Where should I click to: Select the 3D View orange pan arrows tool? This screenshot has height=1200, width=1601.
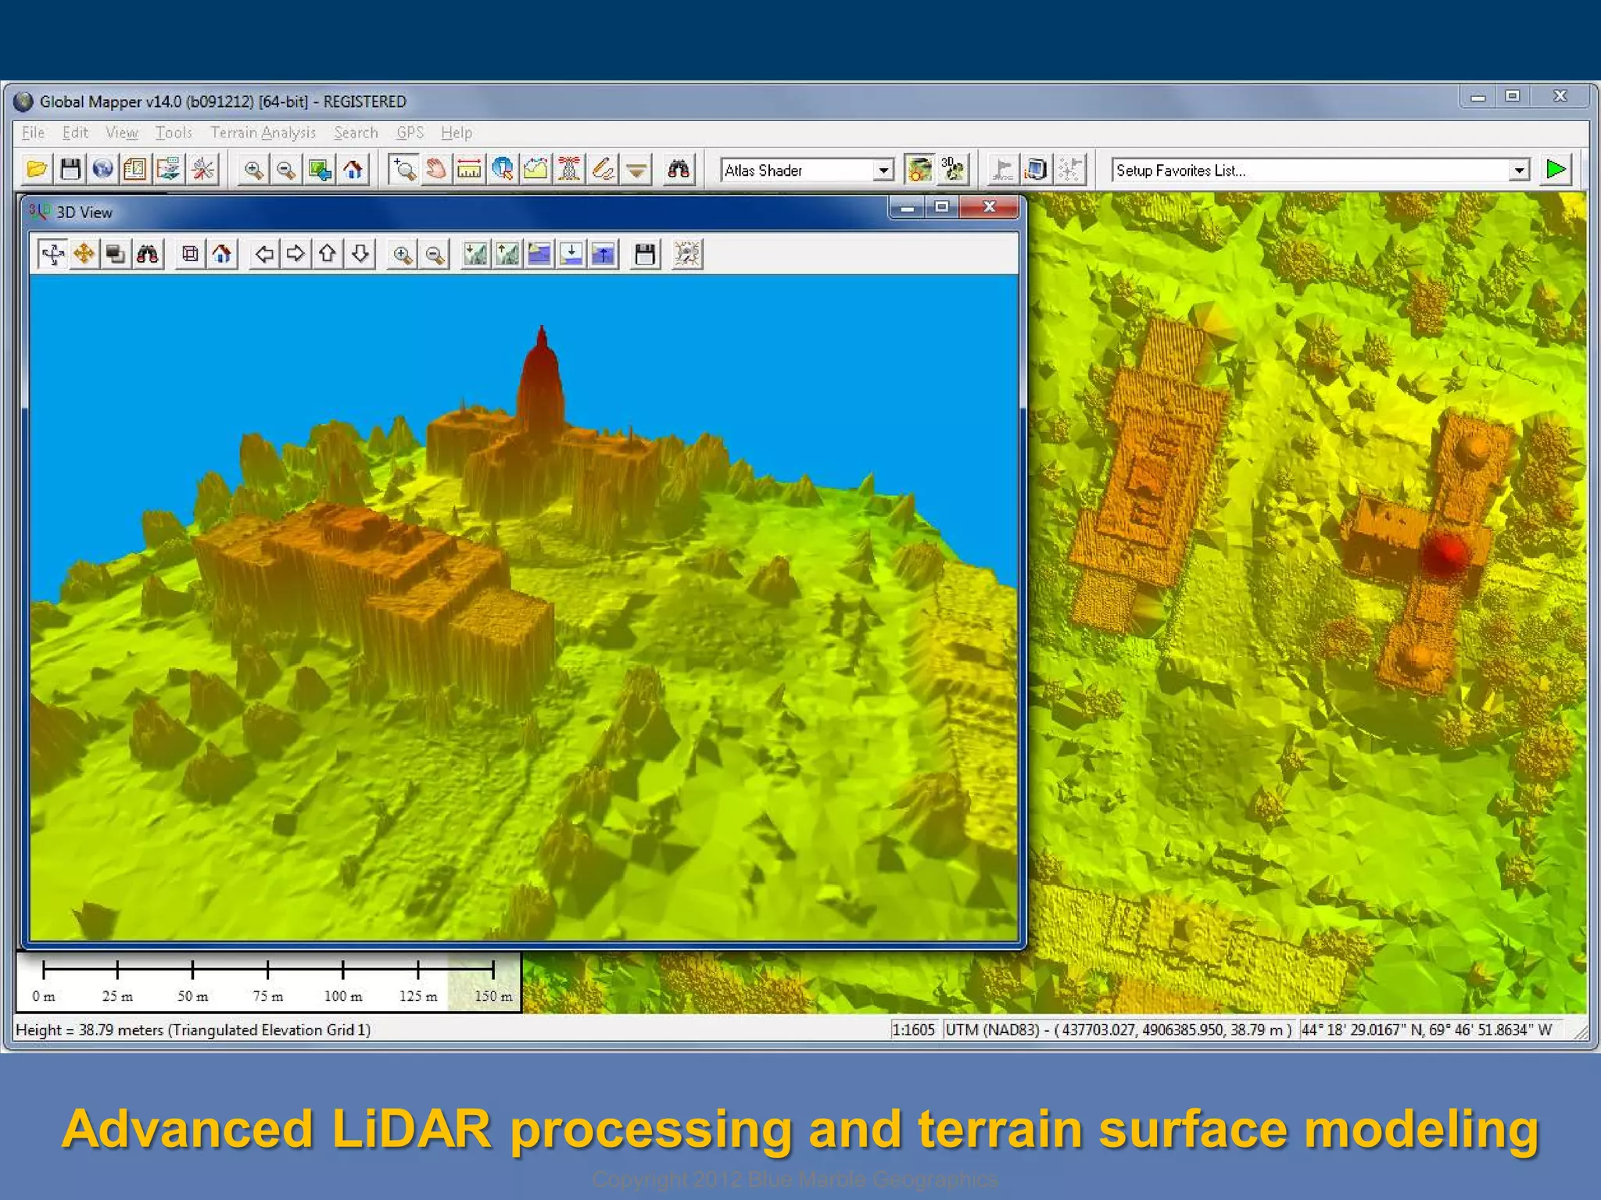pyautogui.click(x=84, y=254)
